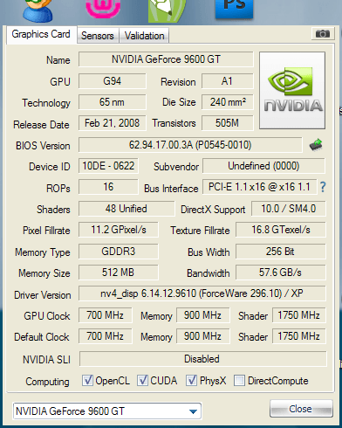Click the Release Date Feb 21, 2008
Image resolution: width=342 pixels, height=428 pixels.
112,123
